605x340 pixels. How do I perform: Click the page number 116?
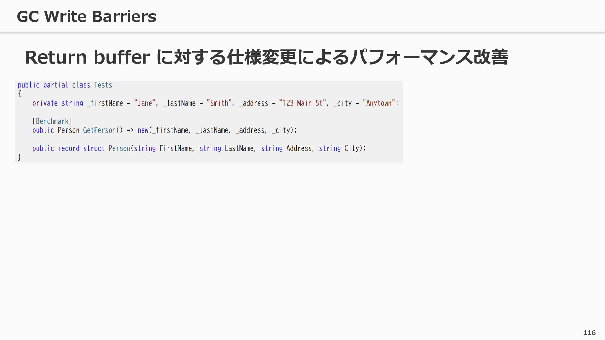[x=589, y=333]
